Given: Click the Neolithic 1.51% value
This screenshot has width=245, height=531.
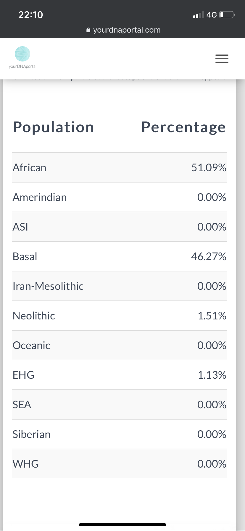Looking at the screenshot, I should (212, 316).
